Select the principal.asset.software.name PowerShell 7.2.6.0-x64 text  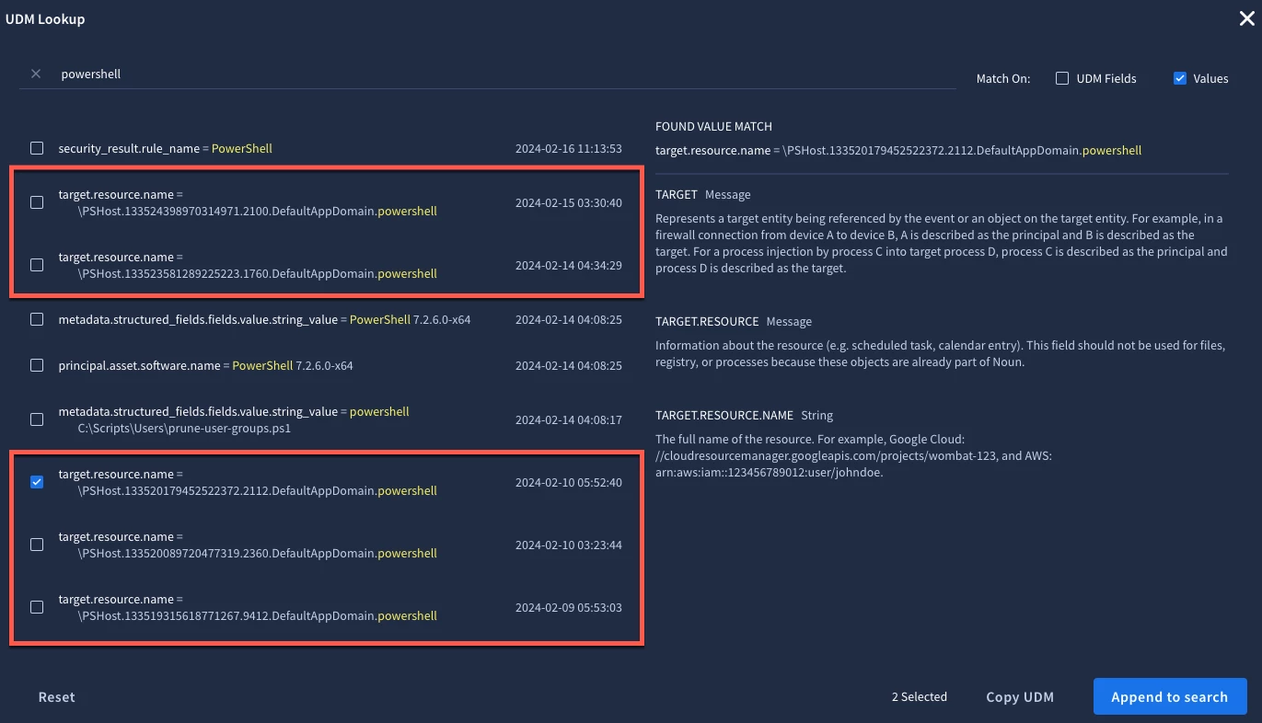pos(205,365)
